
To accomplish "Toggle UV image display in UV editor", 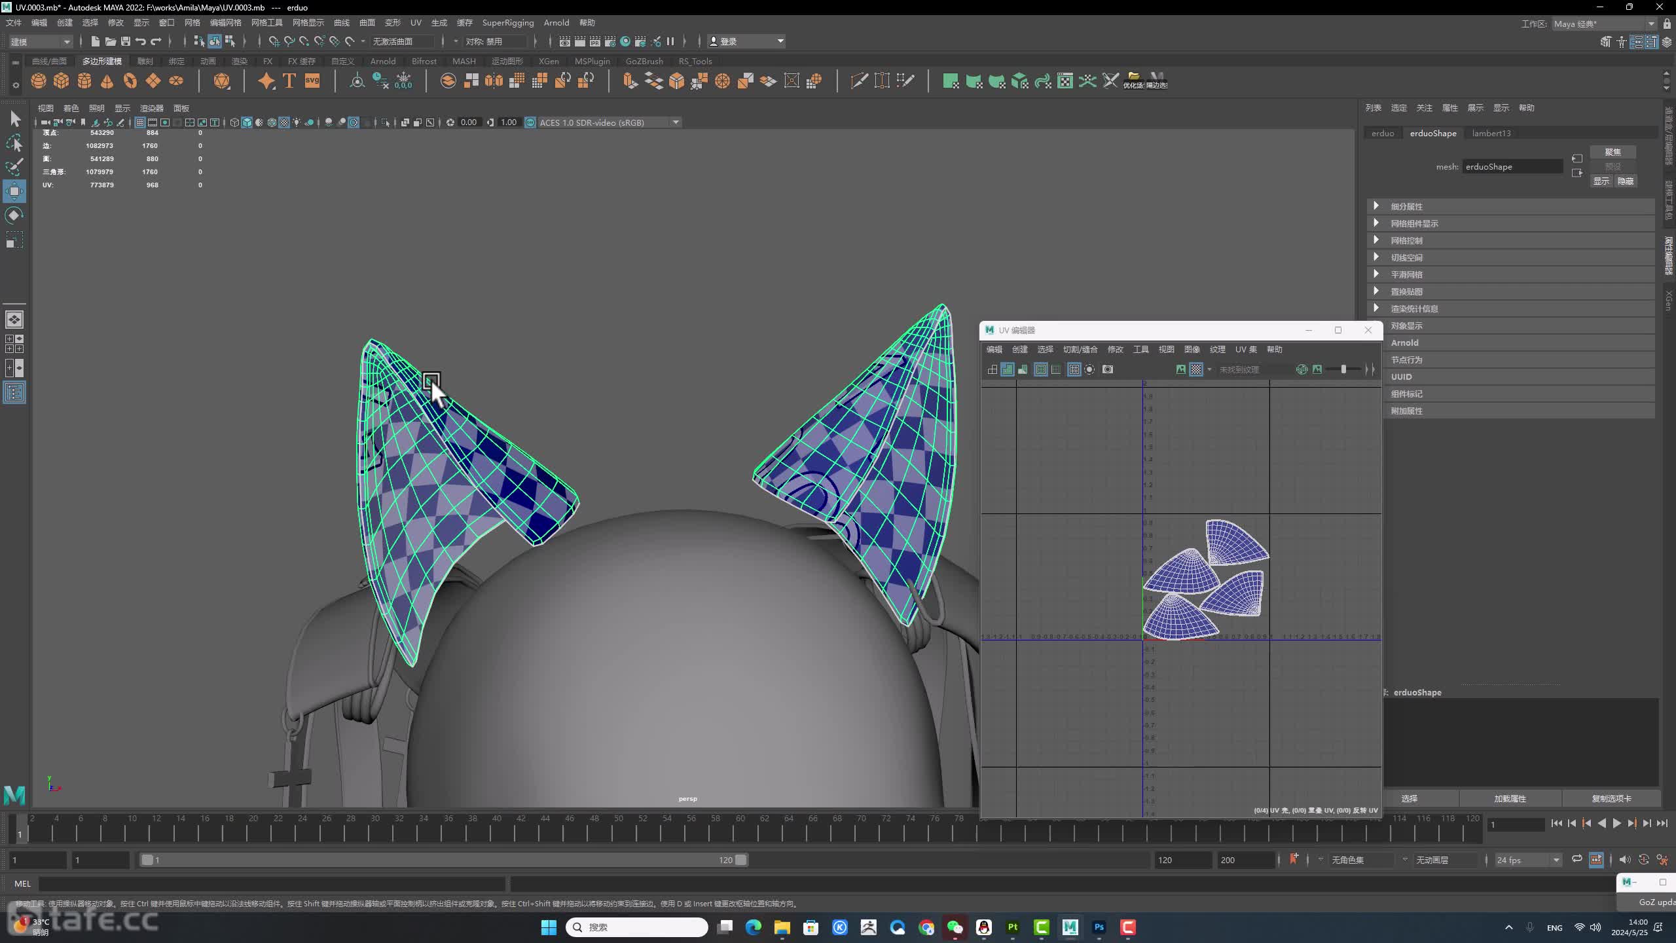I will tap(1181, 369).
